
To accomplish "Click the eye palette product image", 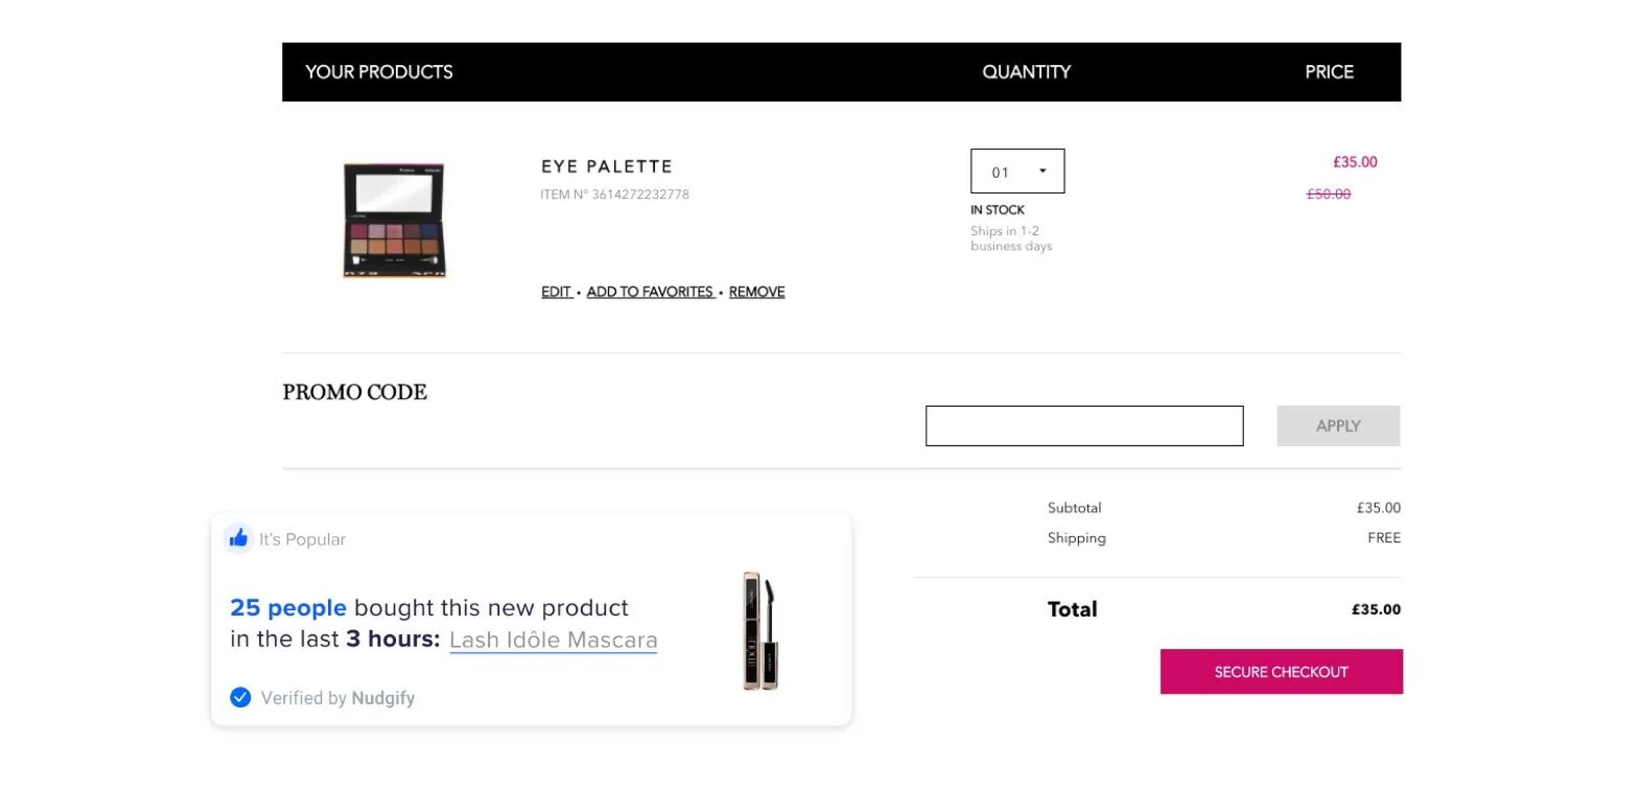I will click(x=394, y=219).
